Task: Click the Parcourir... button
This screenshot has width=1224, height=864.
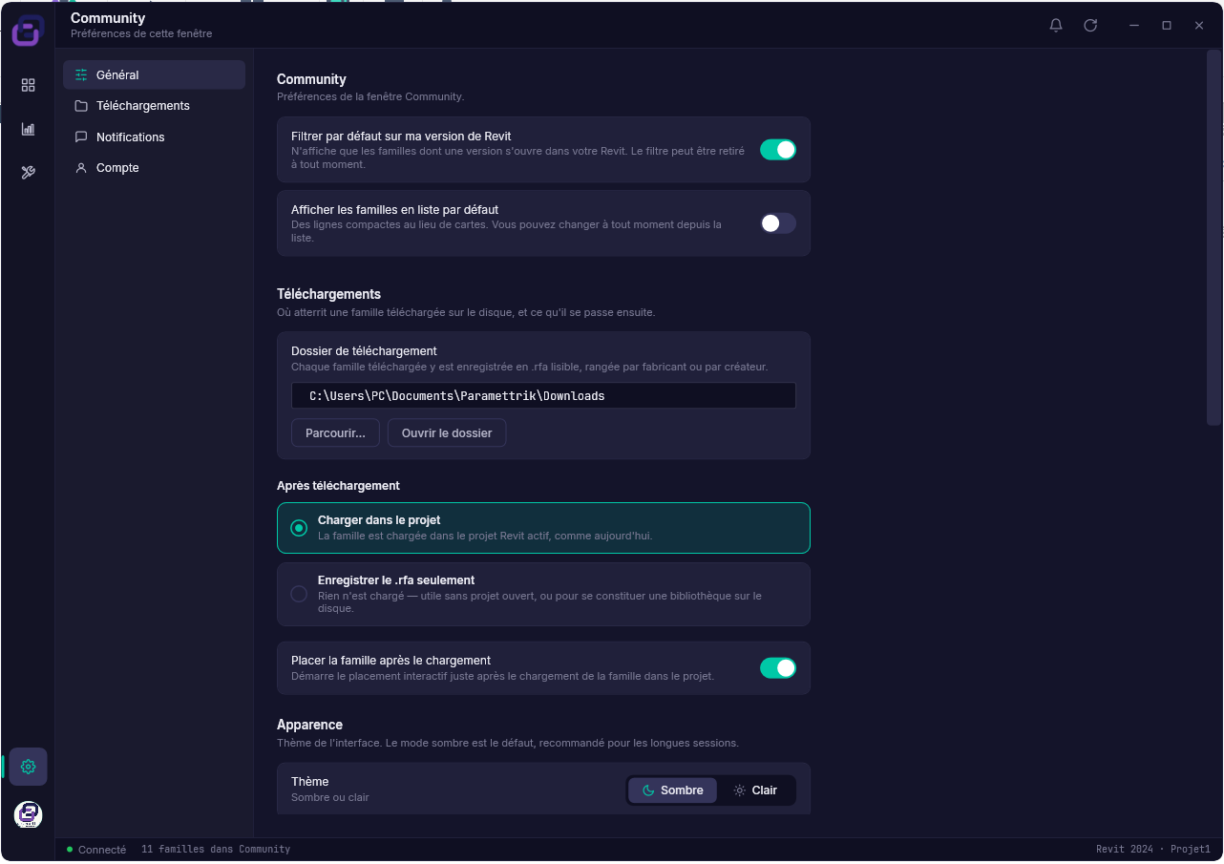Action: 335,433
